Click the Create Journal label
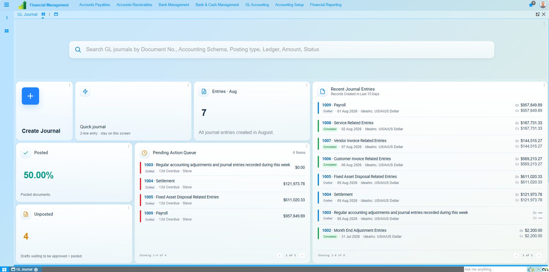This screenshot has width=549, height=272. click(41, 131)
